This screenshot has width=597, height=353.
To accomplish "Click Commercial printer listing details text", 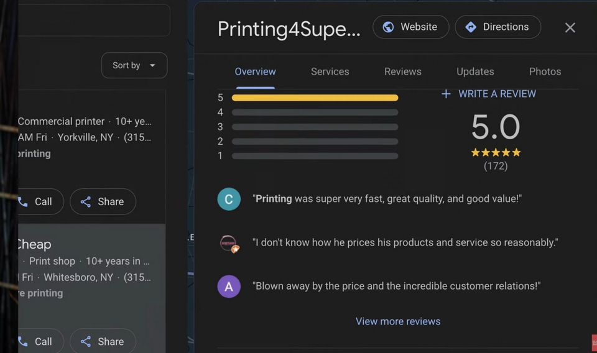I will click(x=85, y=121).
